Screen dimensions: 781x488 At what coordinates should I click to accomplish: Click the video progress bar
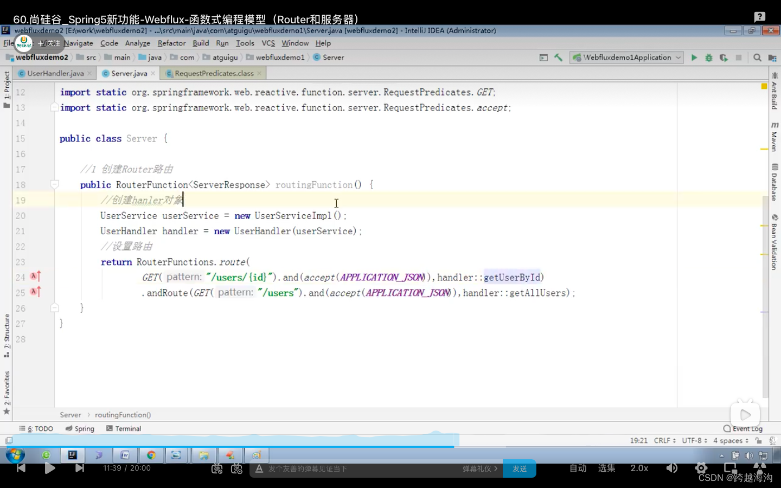390,446
